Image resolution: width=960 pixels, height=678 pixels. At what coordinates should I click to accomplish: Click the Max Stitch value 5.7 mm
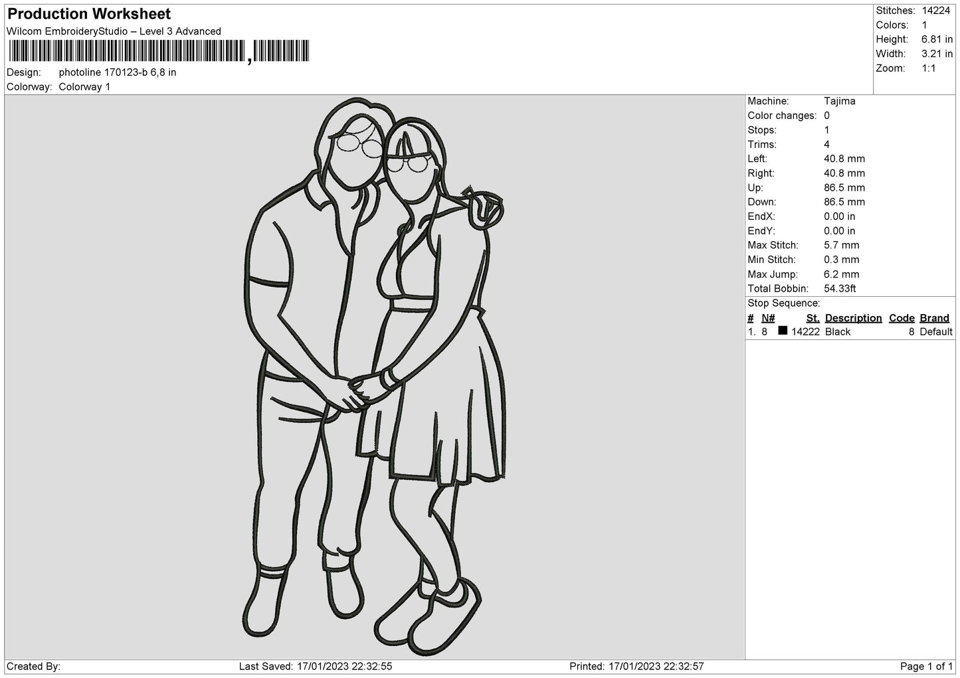[x=842, y=245]
